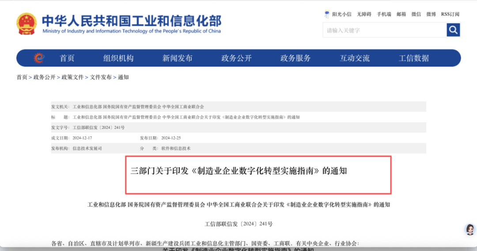Click the 无障碍 accessibility link
477x251 pixels.
pos(364,14)
